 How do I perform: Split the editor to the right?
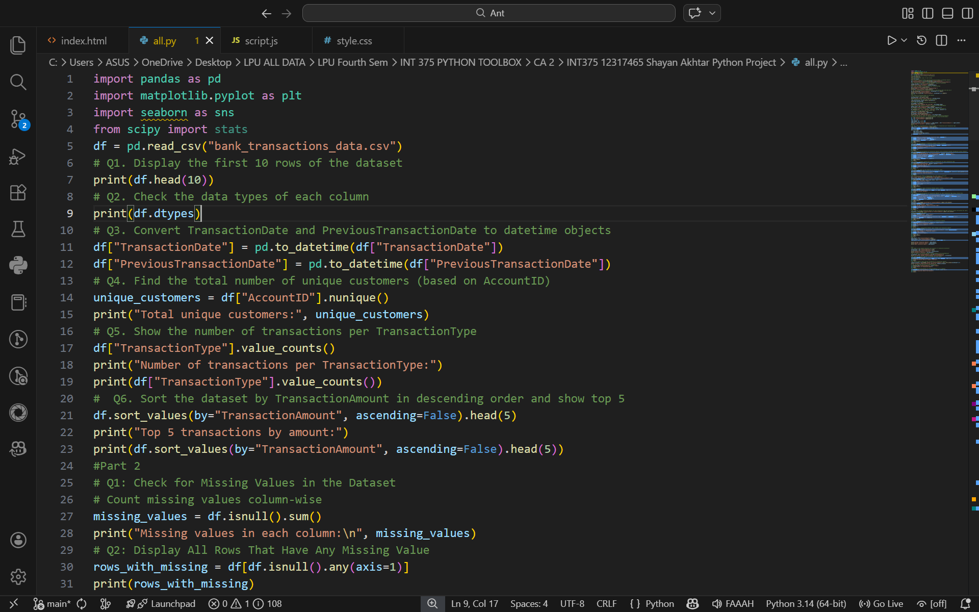[x=941, y=40]
